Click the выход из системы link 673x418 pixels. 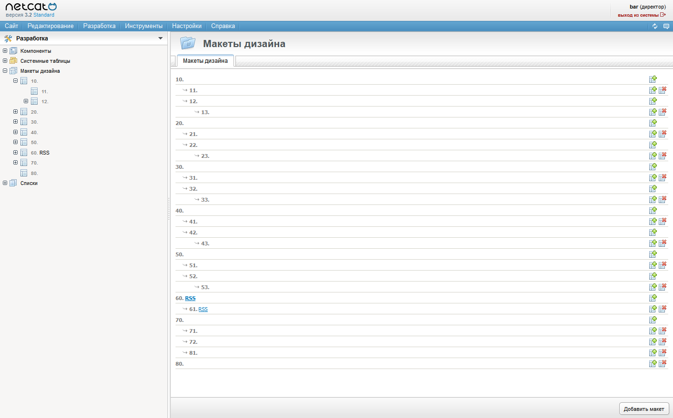click(x=638, y=15)
